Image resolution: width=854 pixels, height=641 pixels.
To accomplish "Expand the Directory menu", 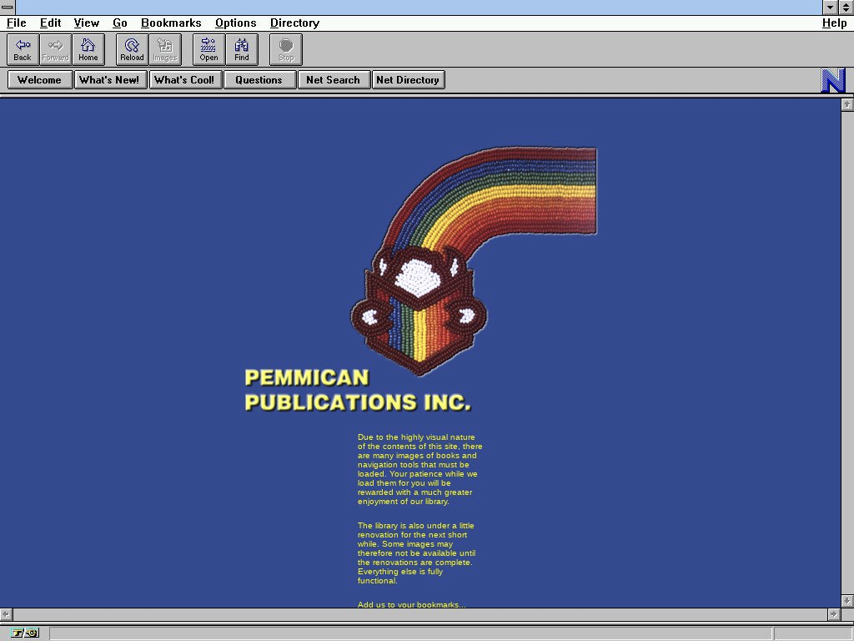I will point(294,23).
